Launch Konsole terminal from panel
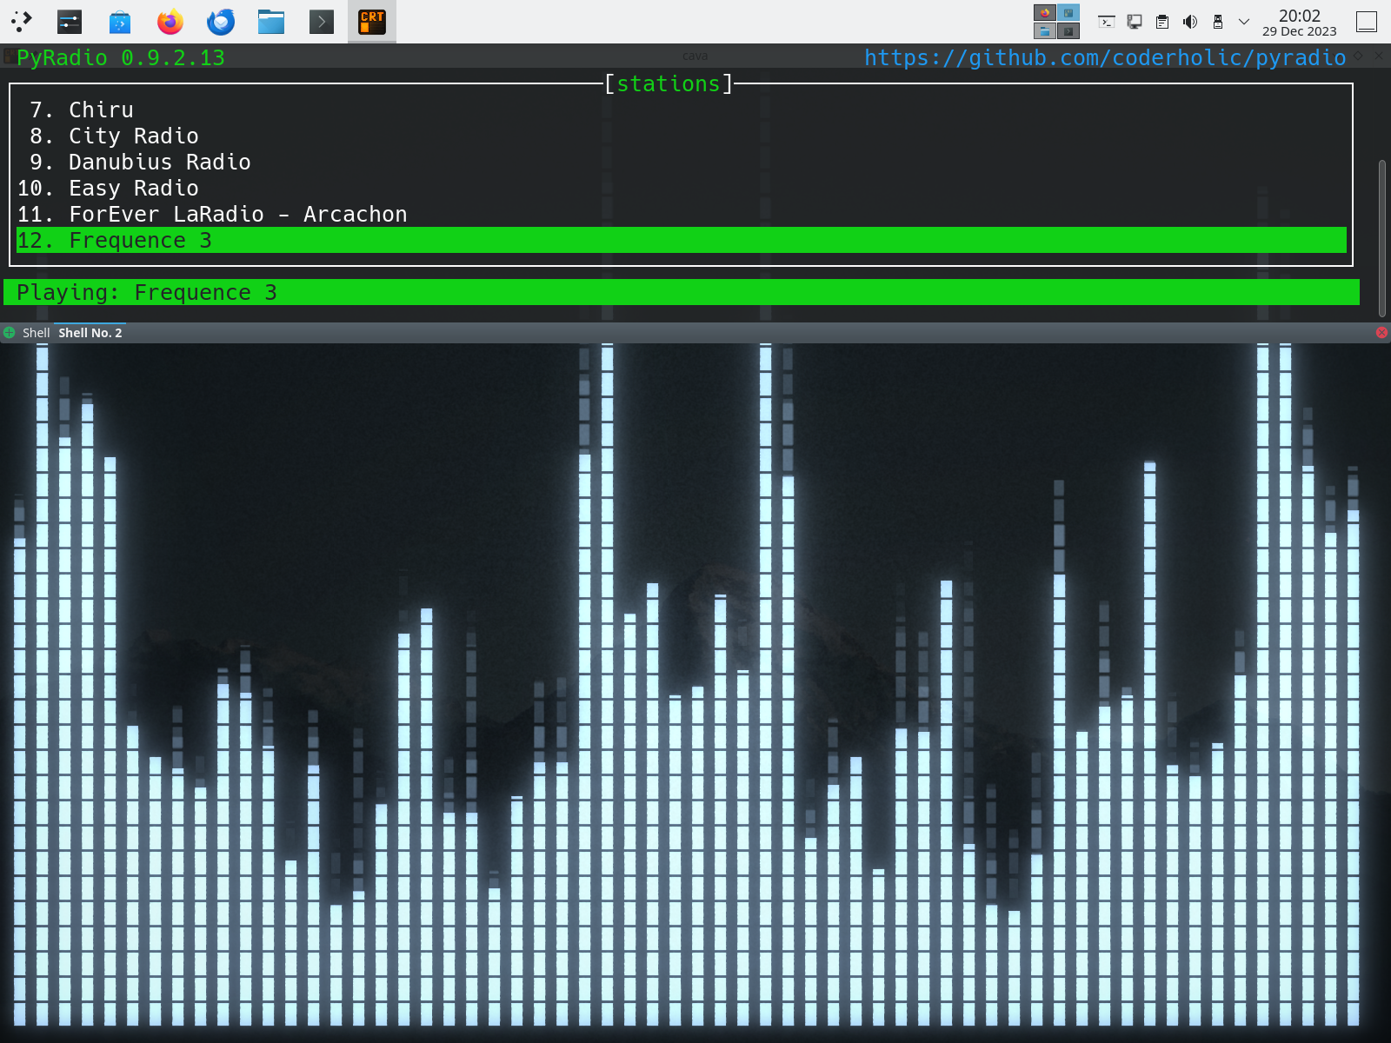This screenshot has width=1391, height=1043. point(322,21)
